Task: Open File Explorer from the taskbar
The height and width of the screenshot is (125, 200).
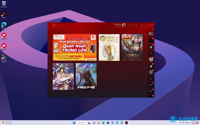Action: (99, 123)
